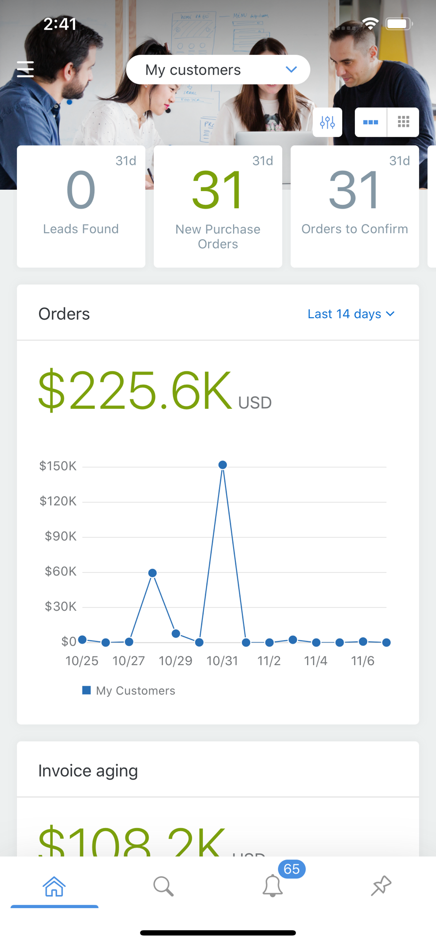Switch to row tile view
The image size is (436, 944).
370,122
